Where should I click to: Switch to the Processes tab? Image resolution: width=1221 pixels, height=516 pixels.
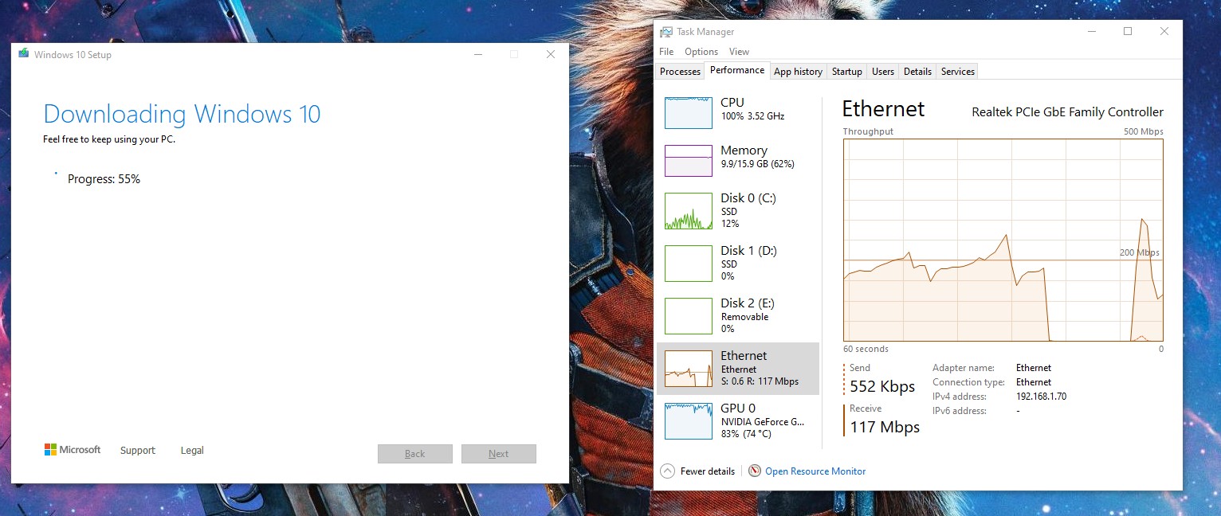pos(680,72)
